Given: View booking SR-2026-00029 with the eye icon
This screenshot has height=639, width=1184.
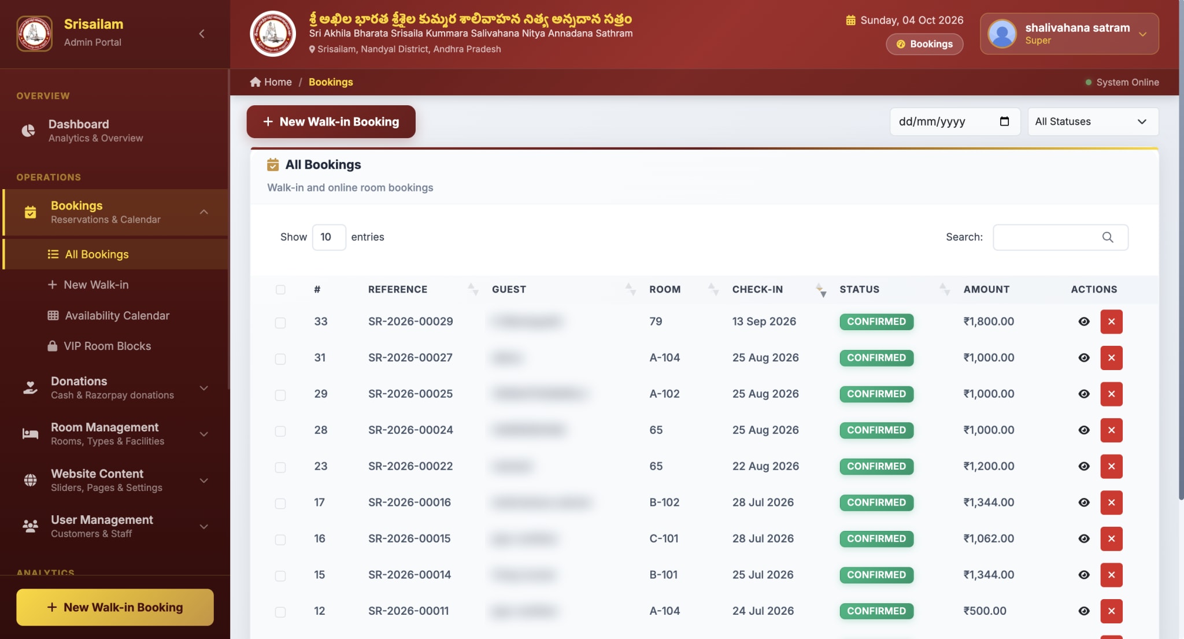Looking at the screenshot, I should 1084,322.
